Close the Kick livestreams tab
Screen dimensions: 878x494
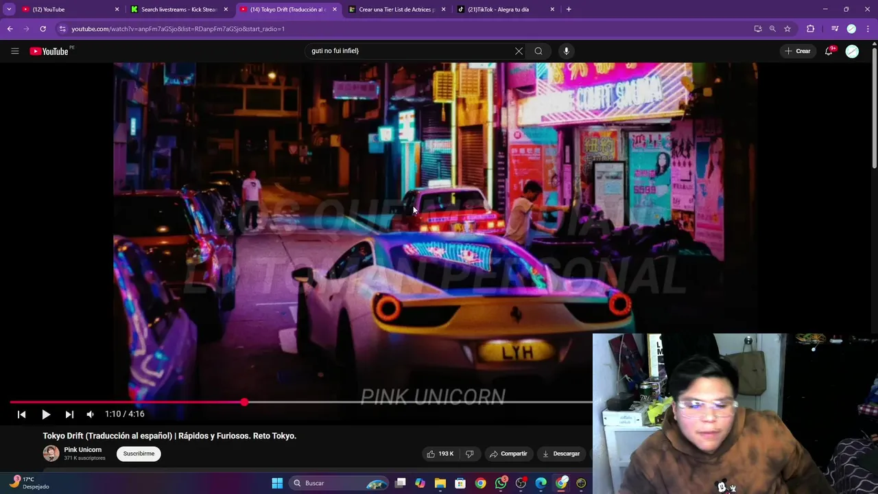(x=226, y=10)
